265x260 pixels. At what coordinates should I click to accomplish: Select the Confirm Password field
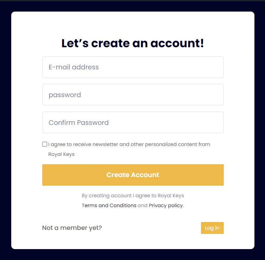pyautogui.click(x=133, y=123)
